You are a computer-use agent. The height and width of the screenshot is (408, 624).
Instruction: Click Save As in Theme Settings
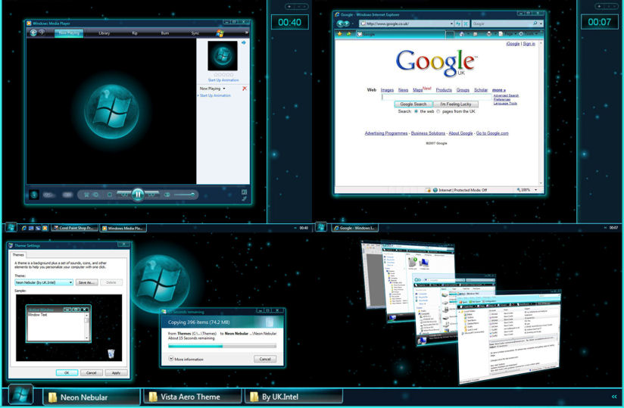click(x=87, y=282)
